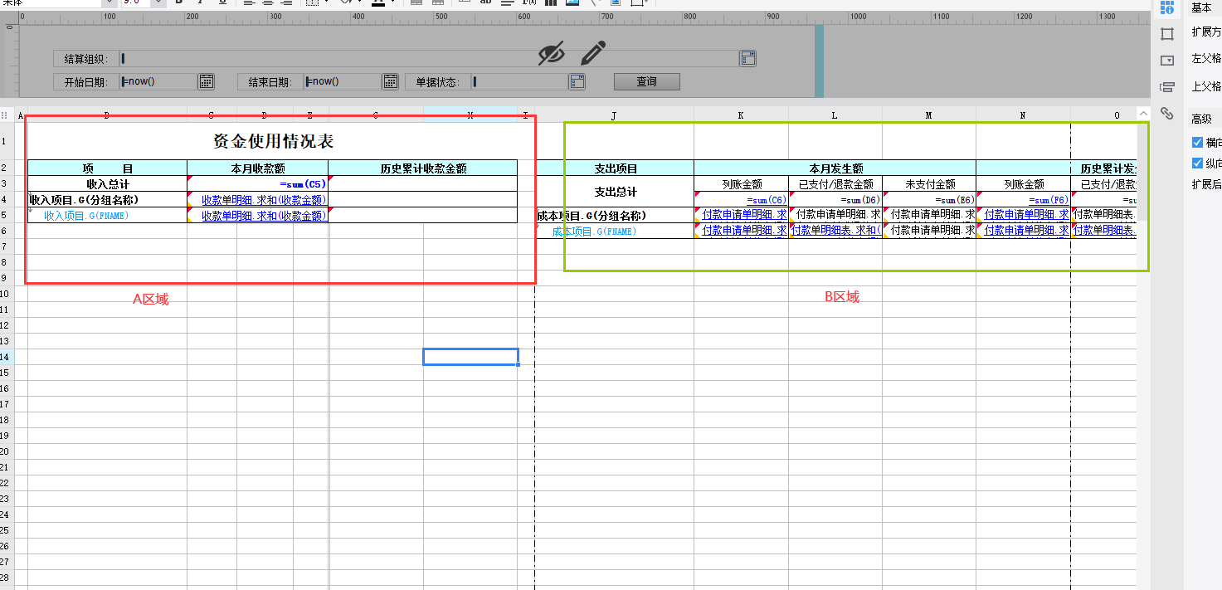The width and height of the screenshot is (1222, 590).
Task: Select the 收入项目.G(FNAME) cell
Action: (x=107, y=215)
